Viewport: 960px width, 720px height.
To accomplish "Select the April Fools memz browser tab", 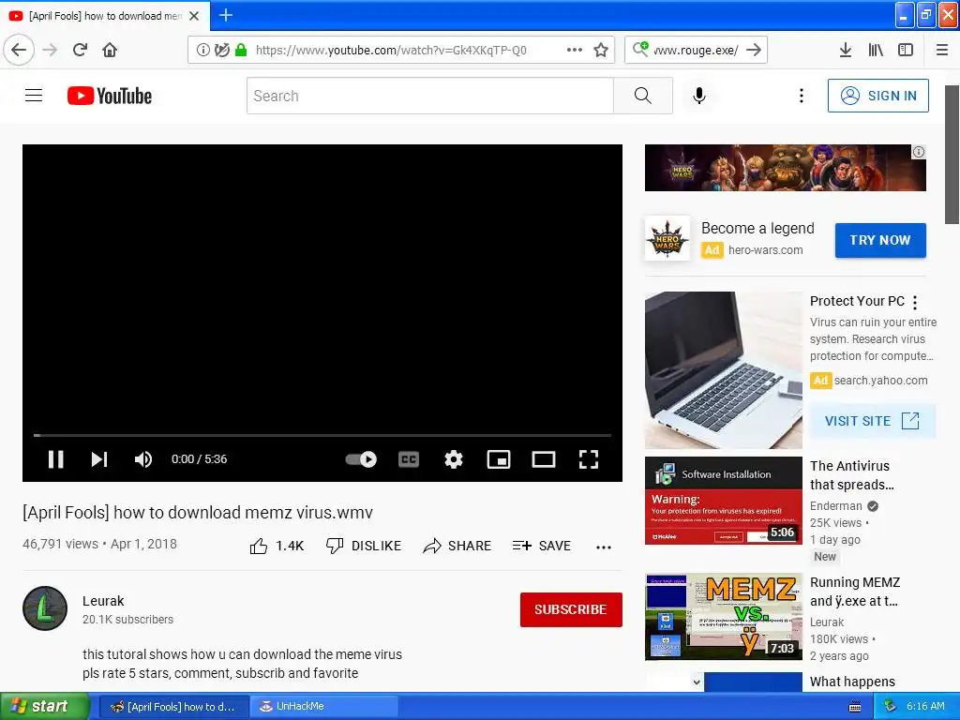I will (104, 16).
